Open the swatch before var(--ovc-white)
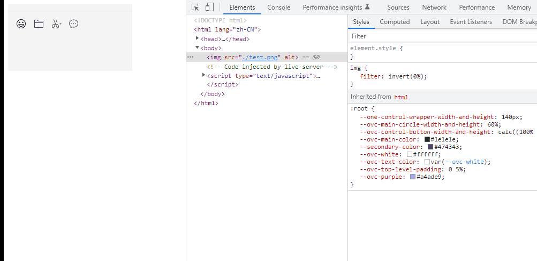The image size is (537, 261). coord(427,162)
